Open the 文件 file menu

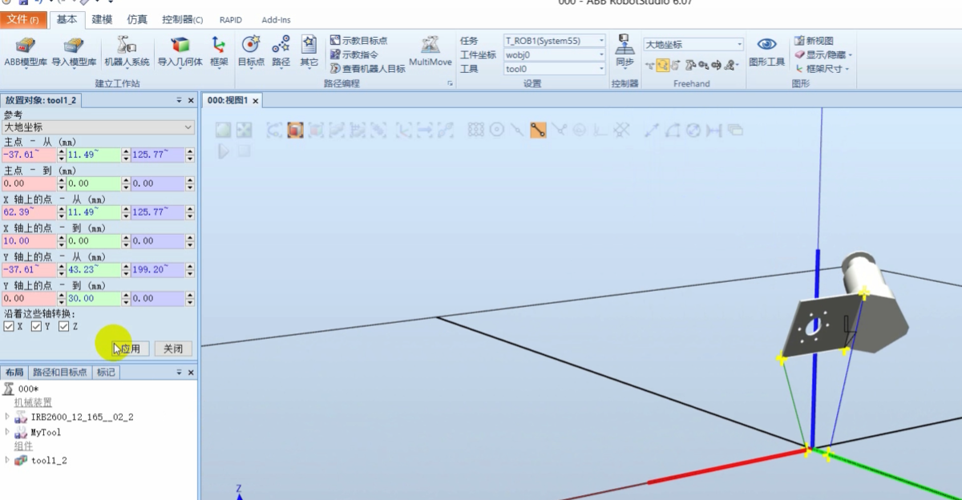[23, 19]
